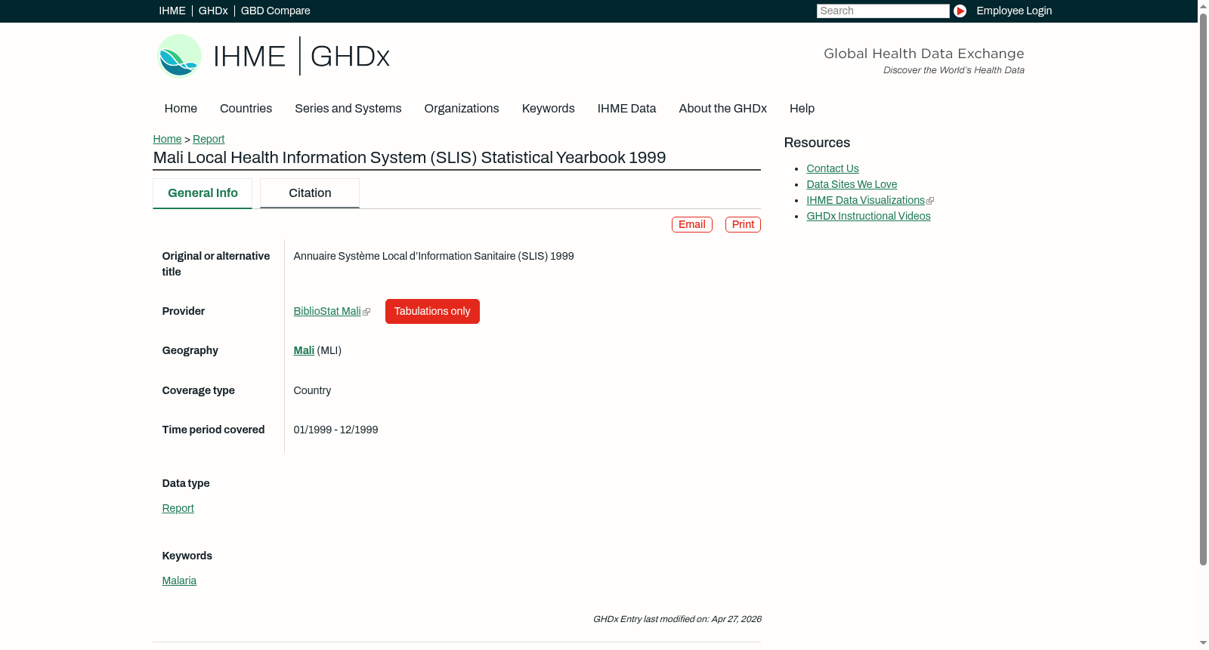
Task: Follow the Home breadcrumb link
Action: click(167, 139)
